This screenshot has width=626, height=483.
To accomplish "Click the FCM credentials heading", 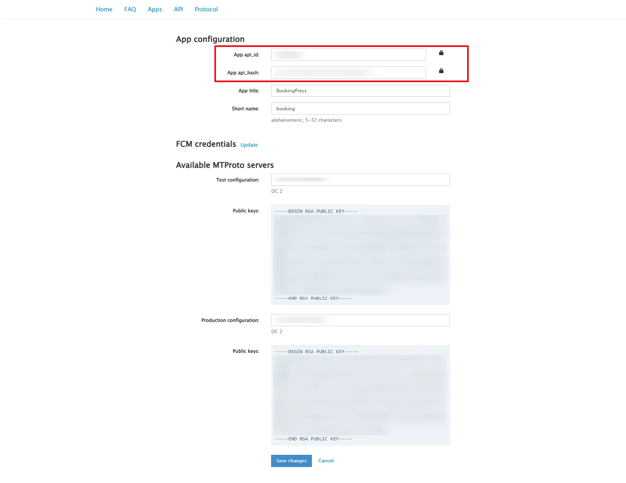I will click(x=206, y=144).
